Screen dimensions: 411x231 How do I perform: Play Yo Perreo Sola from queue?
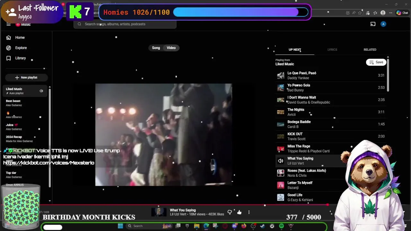point(331,88)
